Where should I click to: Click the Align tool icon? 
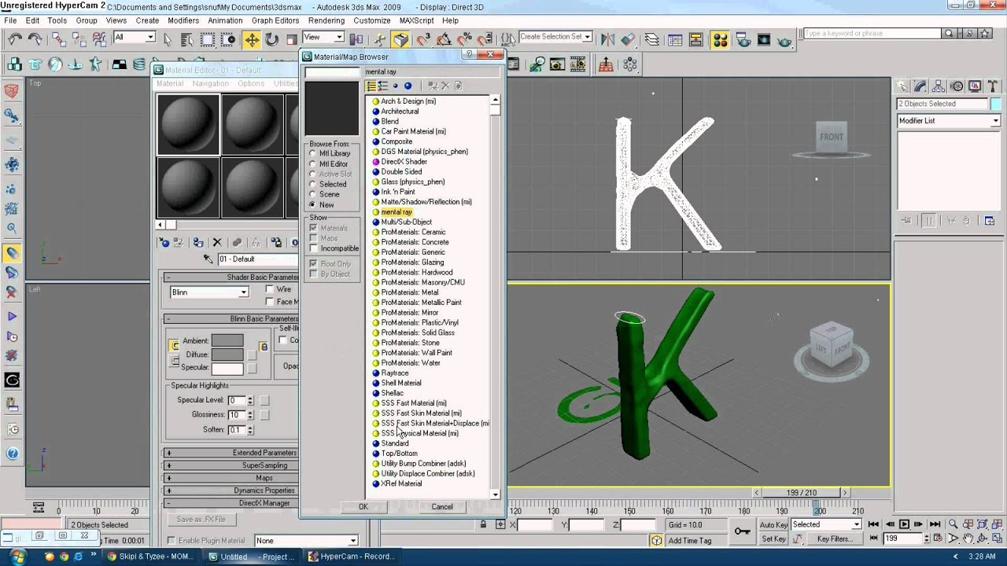628,39
